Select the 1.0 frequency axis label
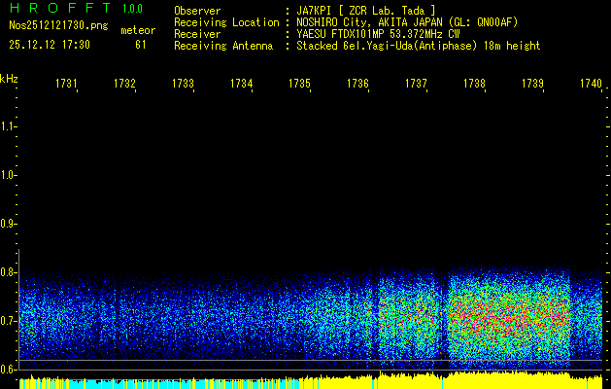611x389 pixels. (9, 175)
